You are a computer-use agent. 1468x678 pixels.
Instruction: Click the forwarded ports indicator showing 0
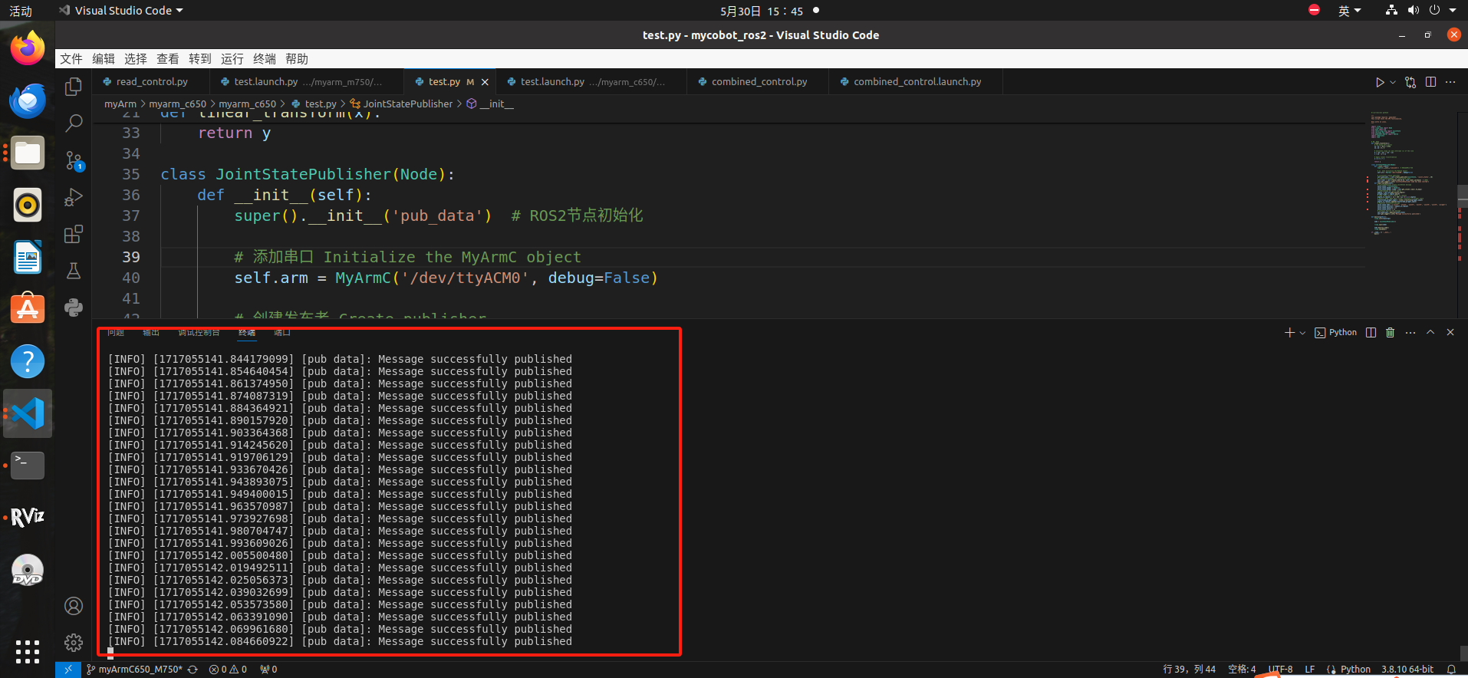268,670
